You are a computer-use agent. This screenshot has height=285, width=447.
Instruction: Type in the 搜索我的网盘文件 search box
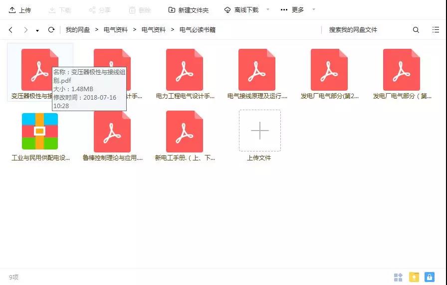(367, 30)
